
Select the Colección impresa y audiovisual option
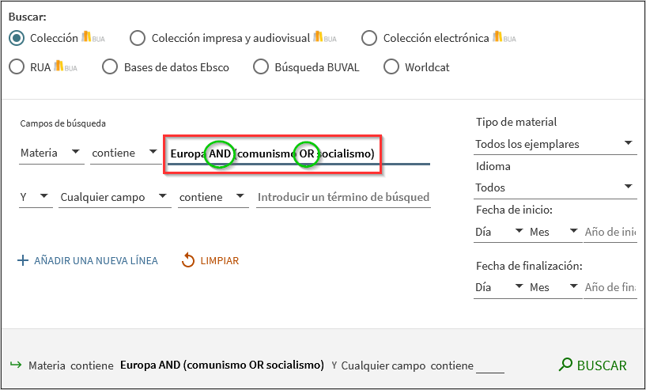tap(138, 38)
